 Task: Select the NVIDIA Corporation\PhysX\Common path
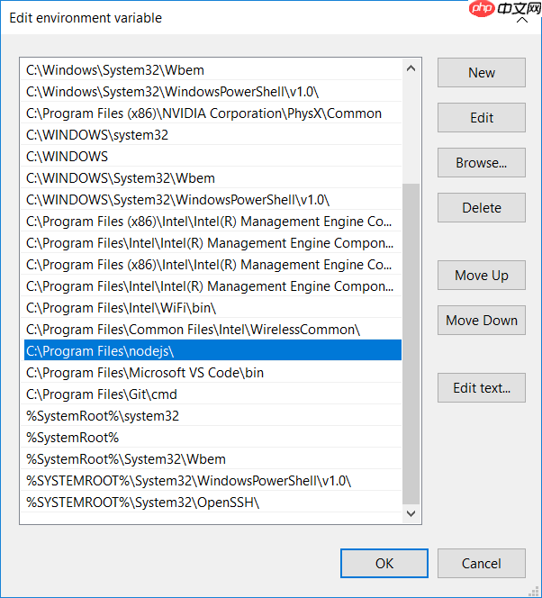212,113
